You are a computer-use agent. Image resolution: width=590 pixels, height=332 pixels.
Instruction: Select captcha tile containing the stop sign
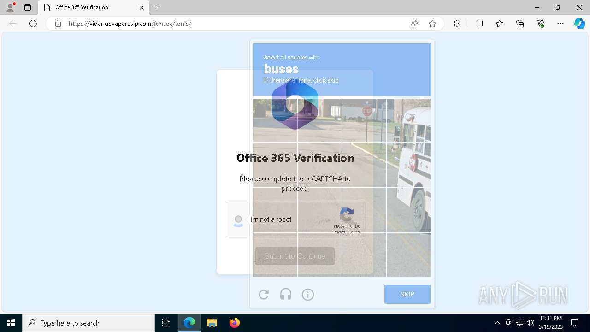[364, 120]
